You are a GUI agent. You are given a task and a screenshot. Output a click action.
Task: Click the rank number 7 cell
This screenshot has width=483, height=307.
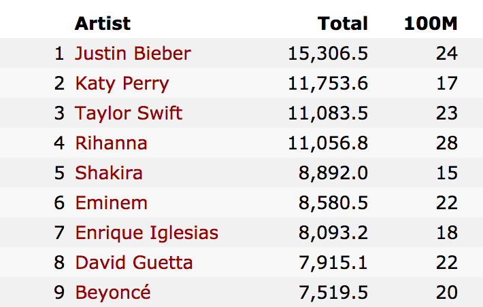pos(59,233)
